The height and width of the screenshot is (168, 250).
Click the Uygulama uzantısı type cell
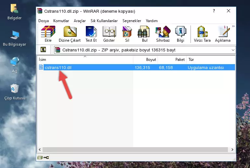tap(206, 67)
